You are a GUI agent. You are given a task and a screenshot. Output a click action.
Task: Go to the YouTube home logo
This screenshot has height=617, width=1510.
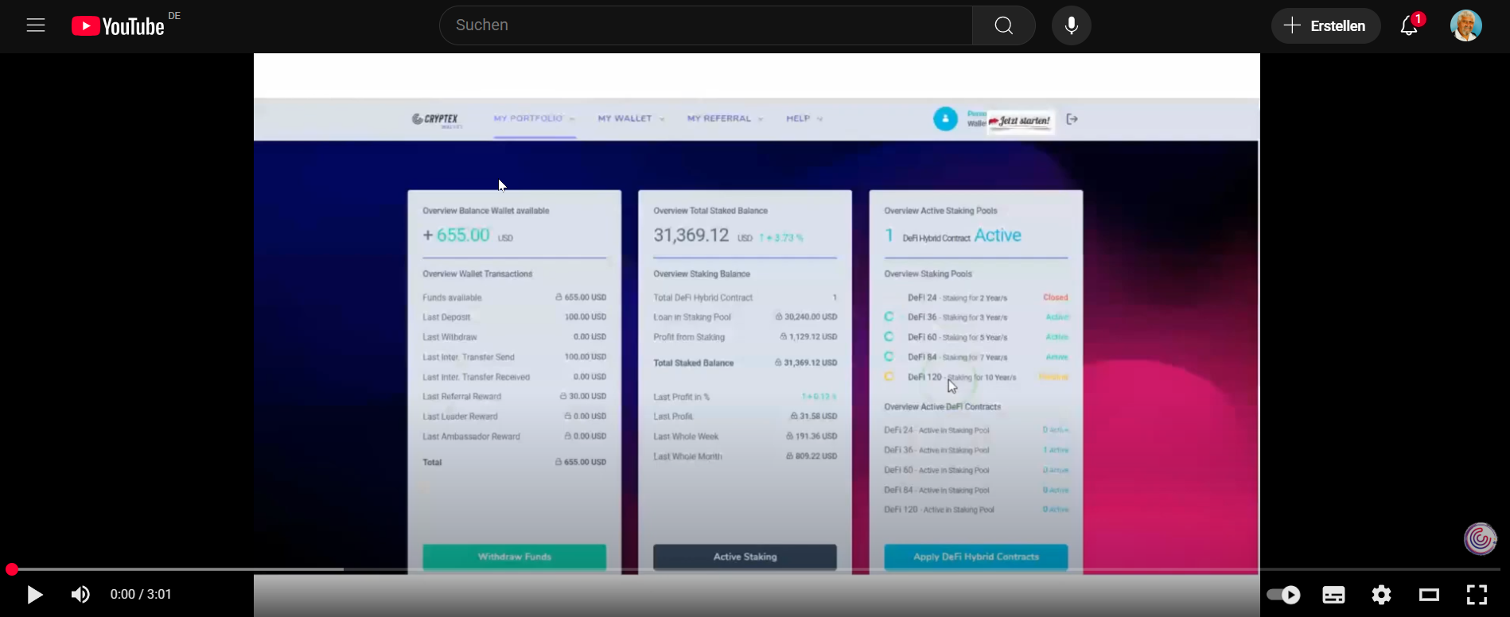[118, 26]
